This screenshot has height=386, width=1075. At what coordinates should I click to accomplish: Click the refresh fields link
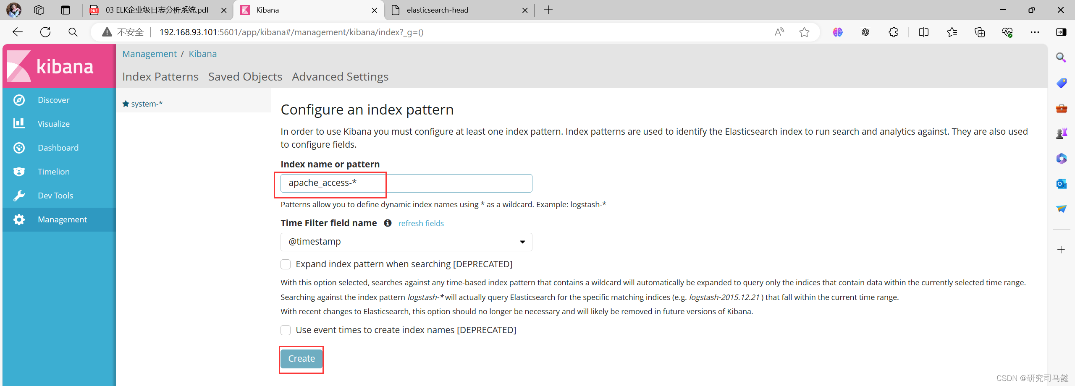[x=421, y=224]
